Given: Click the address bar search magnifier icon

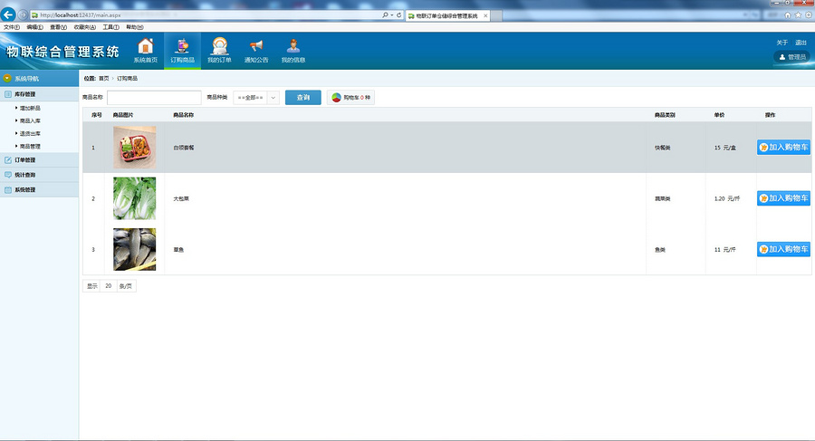Looking at the screenshot, I should (x=385, y=15).
